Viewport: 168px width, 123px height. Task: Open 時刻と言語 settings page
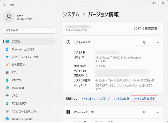coord(29,88)
